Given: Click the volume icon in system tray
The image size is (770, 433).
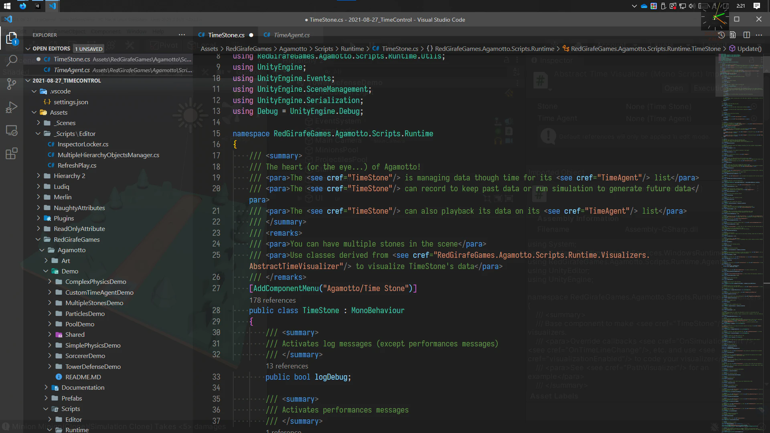Looking at the screenshot, I should 692,6.
